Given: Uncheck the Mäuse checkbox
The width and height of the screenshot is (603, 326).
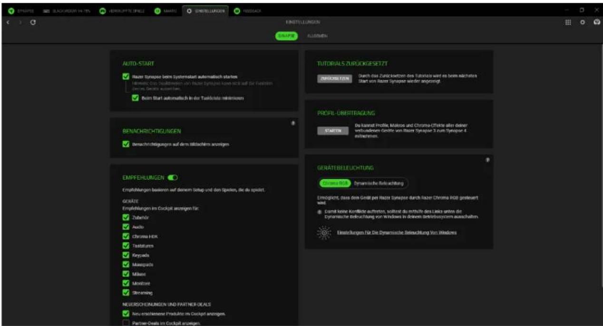Looking at the screenshot, I should pyautogui.click(x=126, y=274).
